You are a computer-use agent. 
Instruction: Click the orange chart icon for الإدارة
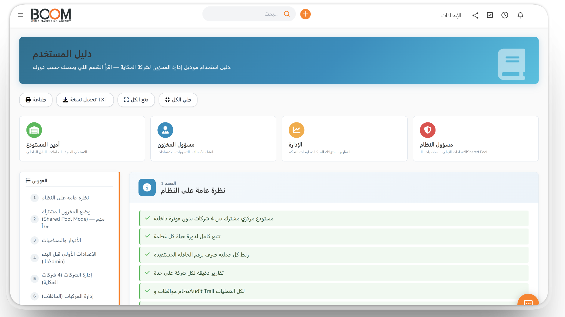[297, 130]
